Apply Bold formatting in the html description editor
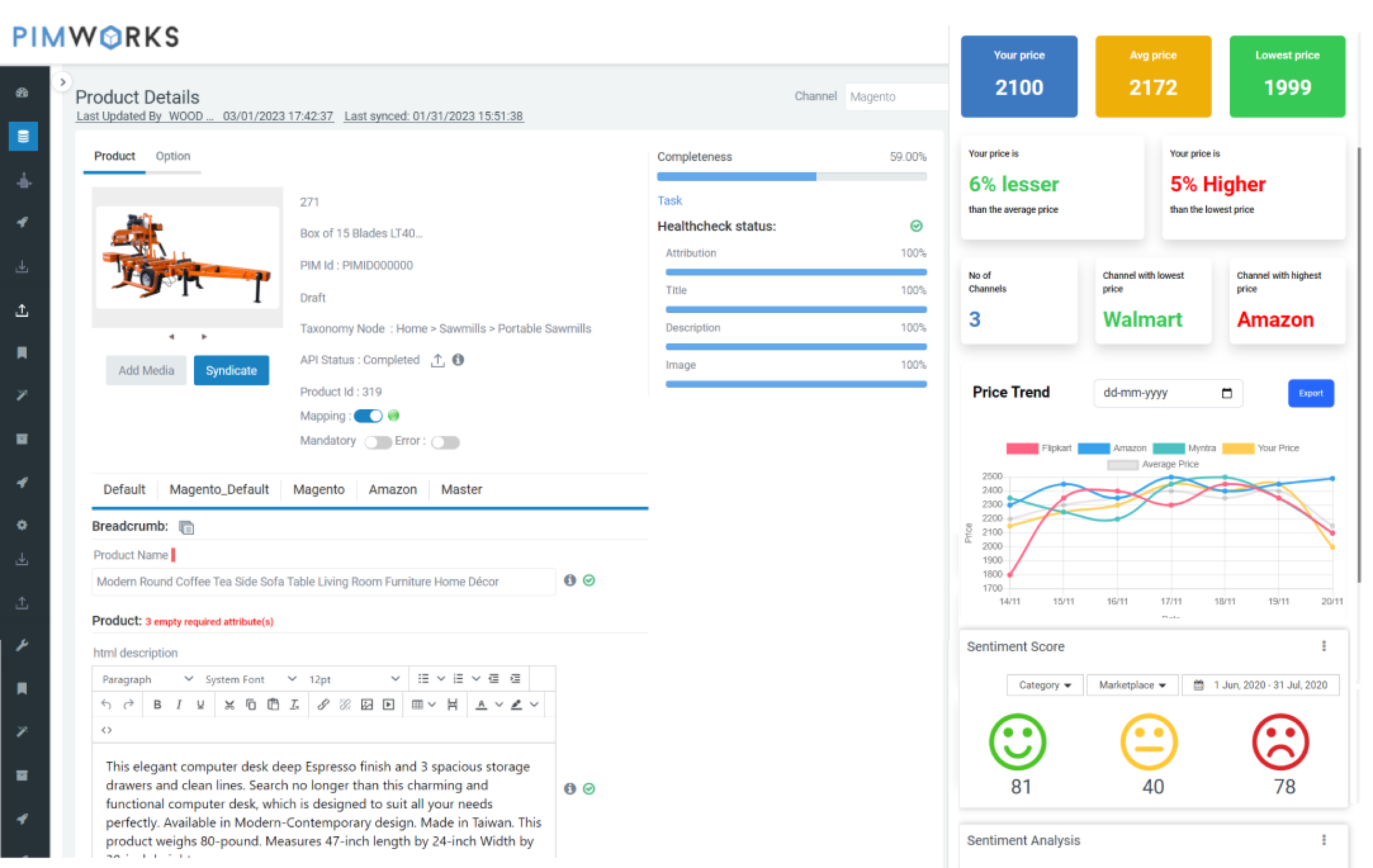Viewport: 1373px width, 868px height. pos(158,705)
